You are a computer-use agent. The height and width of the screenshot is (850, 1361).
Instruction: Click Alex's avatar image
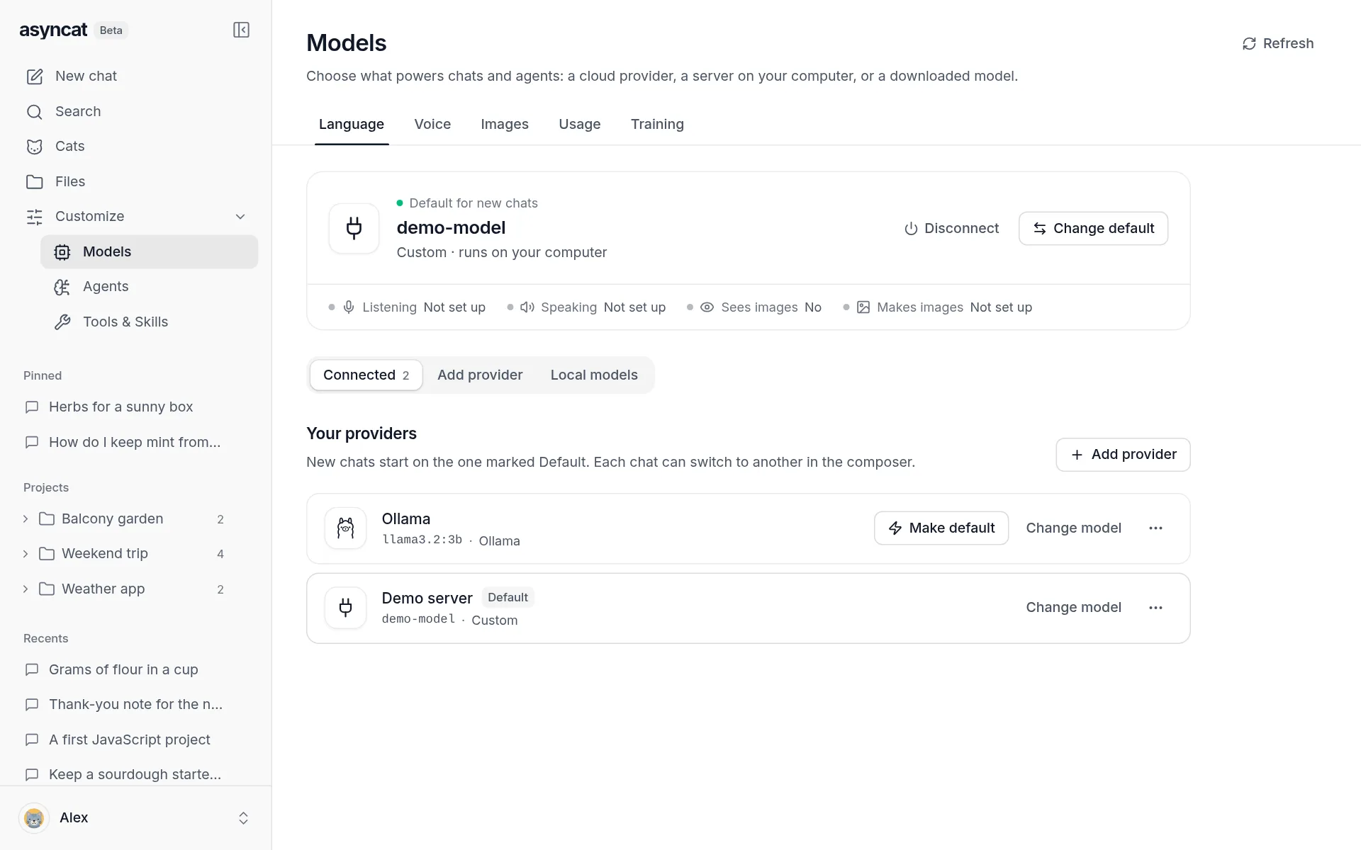[x=34, y=818]
